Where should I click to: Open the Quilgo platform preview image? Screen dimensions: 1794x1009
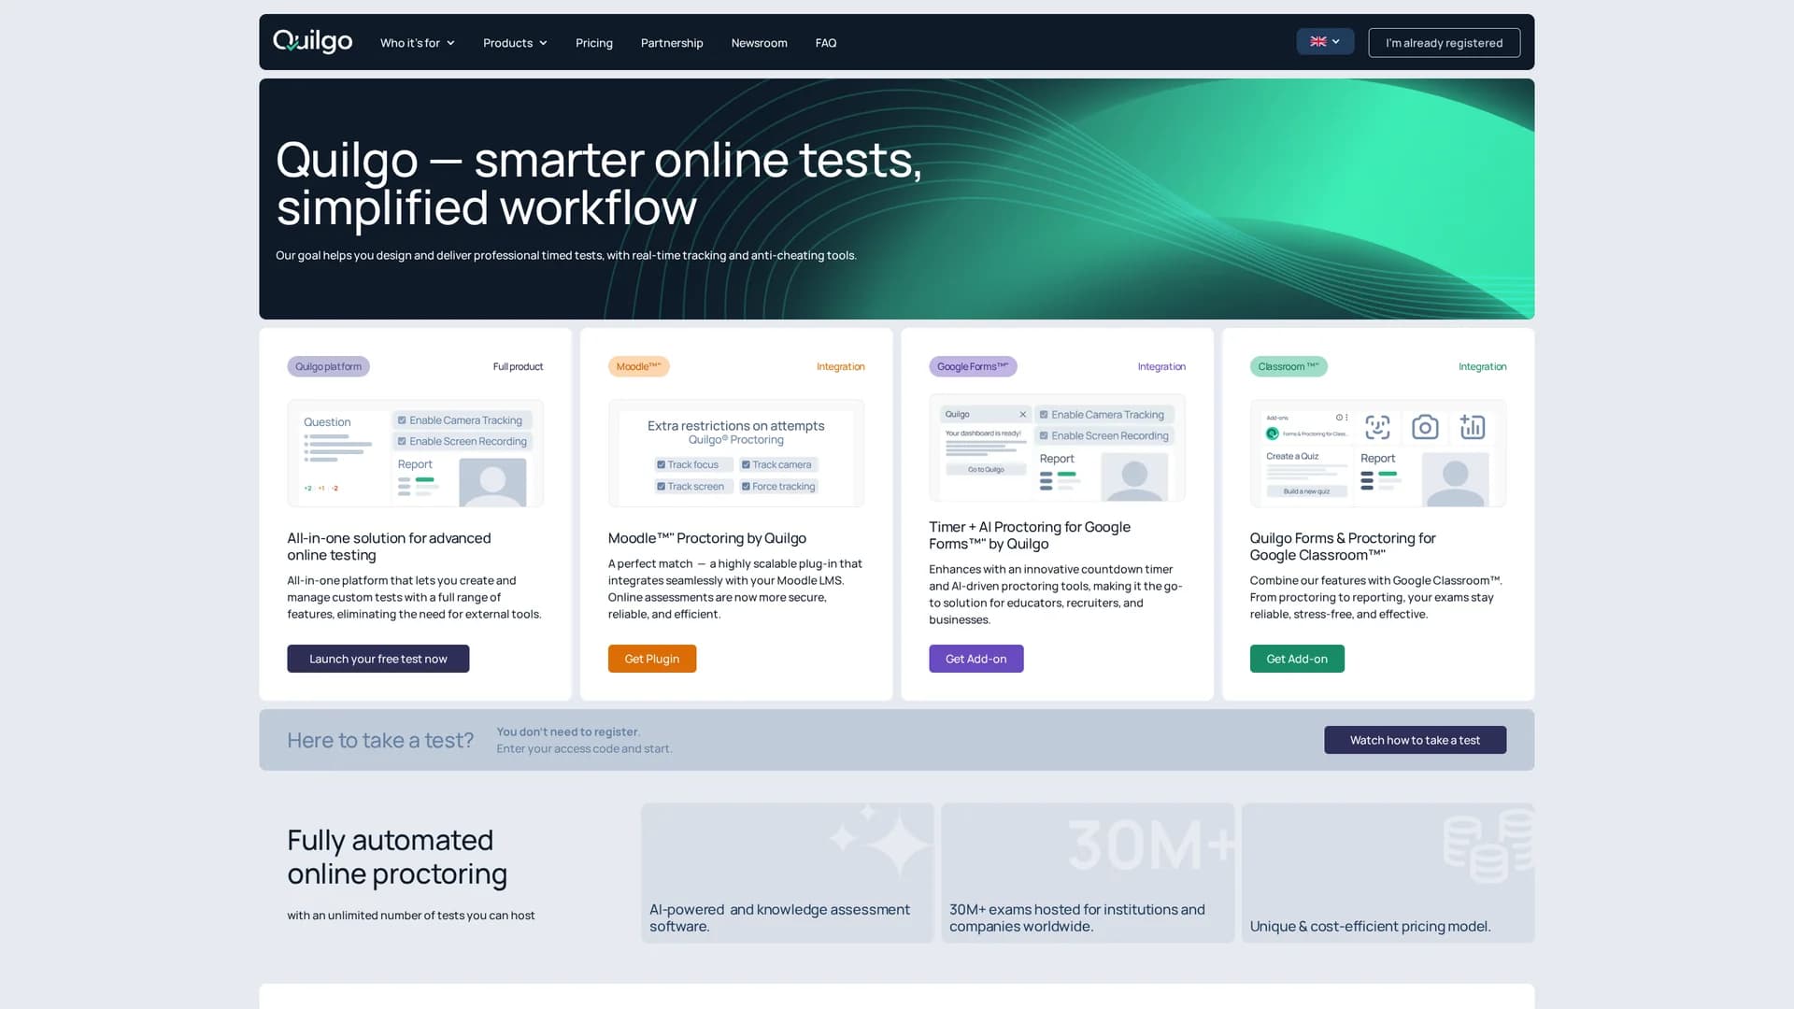pyautogui.click(x=415, y=453)
